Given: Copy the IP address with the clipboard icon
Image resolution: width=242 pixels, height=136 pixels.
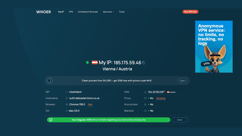Looking at the screenshot, I should point(143,63).
